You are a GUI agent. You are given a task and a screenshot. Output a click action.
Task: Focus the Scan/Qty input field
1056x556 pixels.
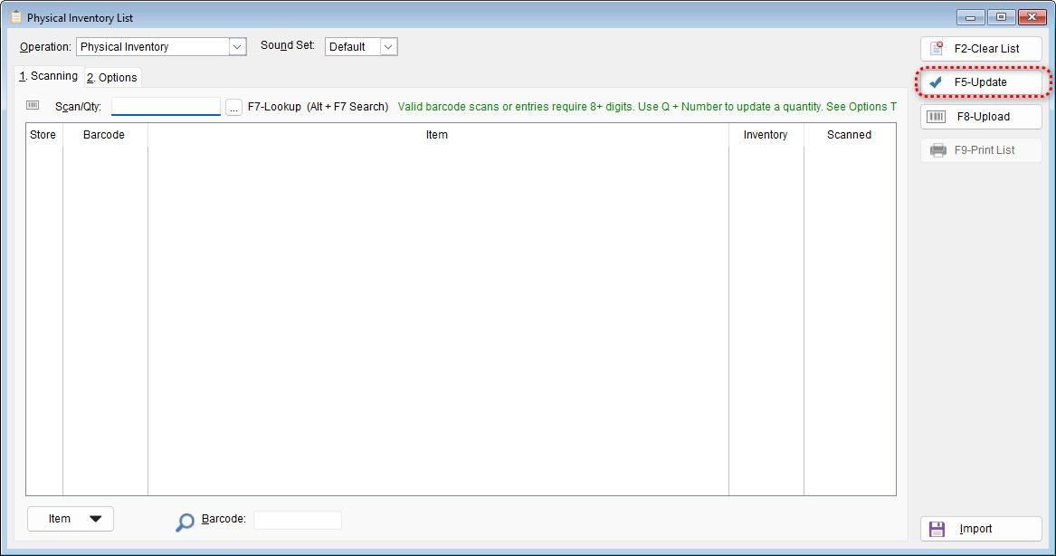coord(166,107)
